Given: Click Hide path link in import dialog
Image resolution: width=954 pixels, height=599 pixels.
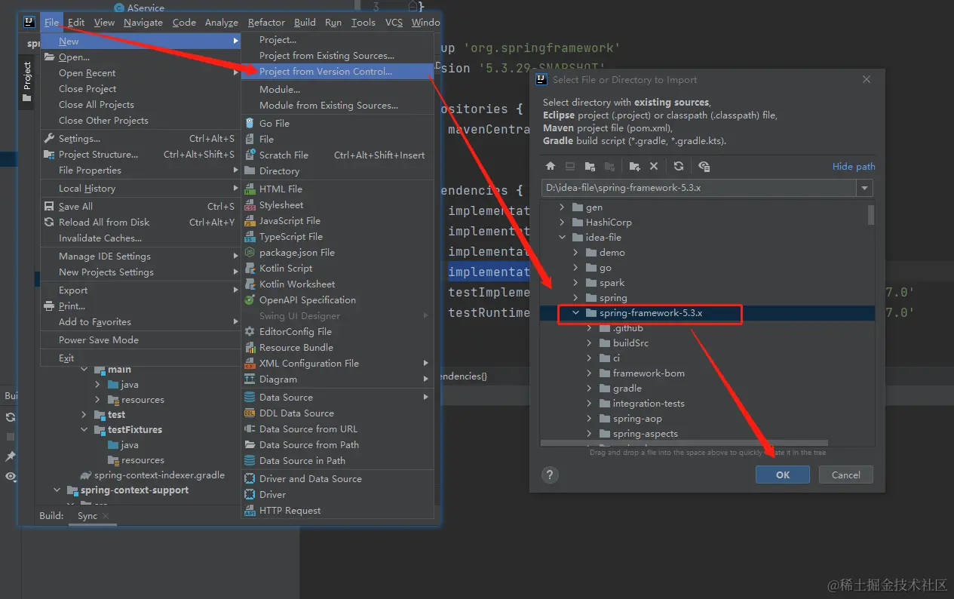Looking at the screenshot, I should (x=854, y=166).
